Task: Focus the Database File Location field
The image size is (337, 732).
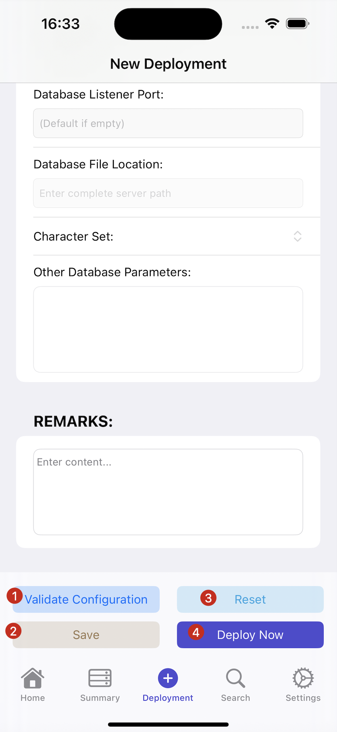Action: coord(168,193)
